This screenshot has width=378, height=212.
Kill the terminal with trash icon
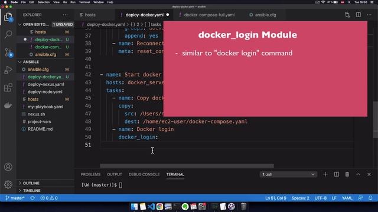(x=347, y=174)
